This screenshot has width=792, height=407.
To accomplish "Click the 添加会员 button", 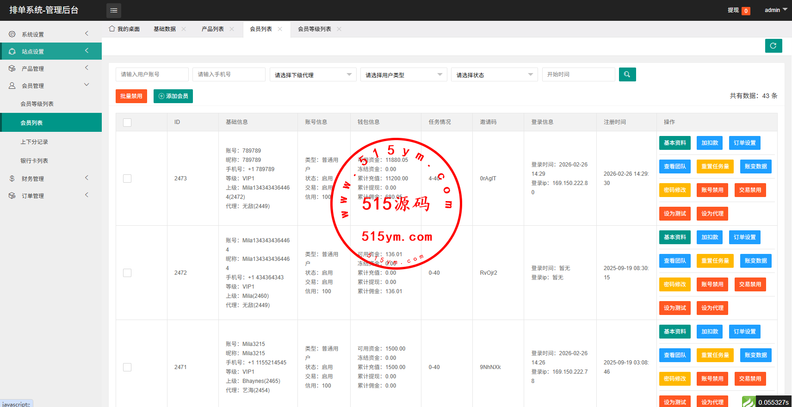I will (173, 96).
